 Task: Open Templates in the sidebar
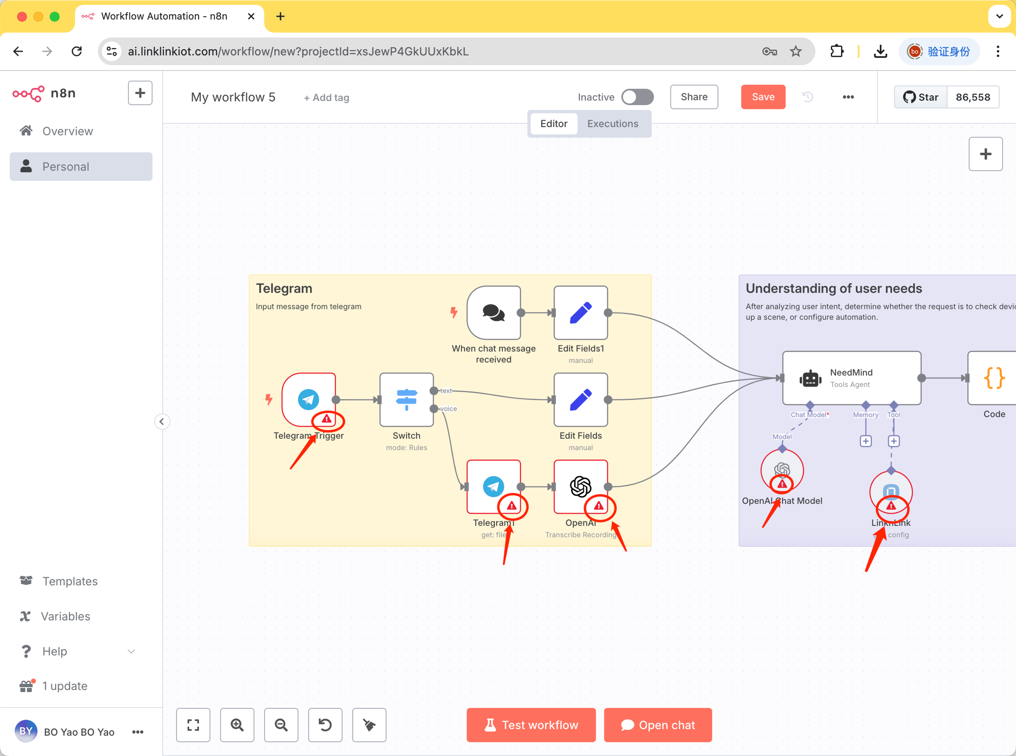coord(70,581)
